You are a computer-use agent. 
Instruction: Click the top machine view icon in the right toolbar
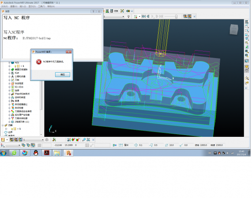[247, 22]
